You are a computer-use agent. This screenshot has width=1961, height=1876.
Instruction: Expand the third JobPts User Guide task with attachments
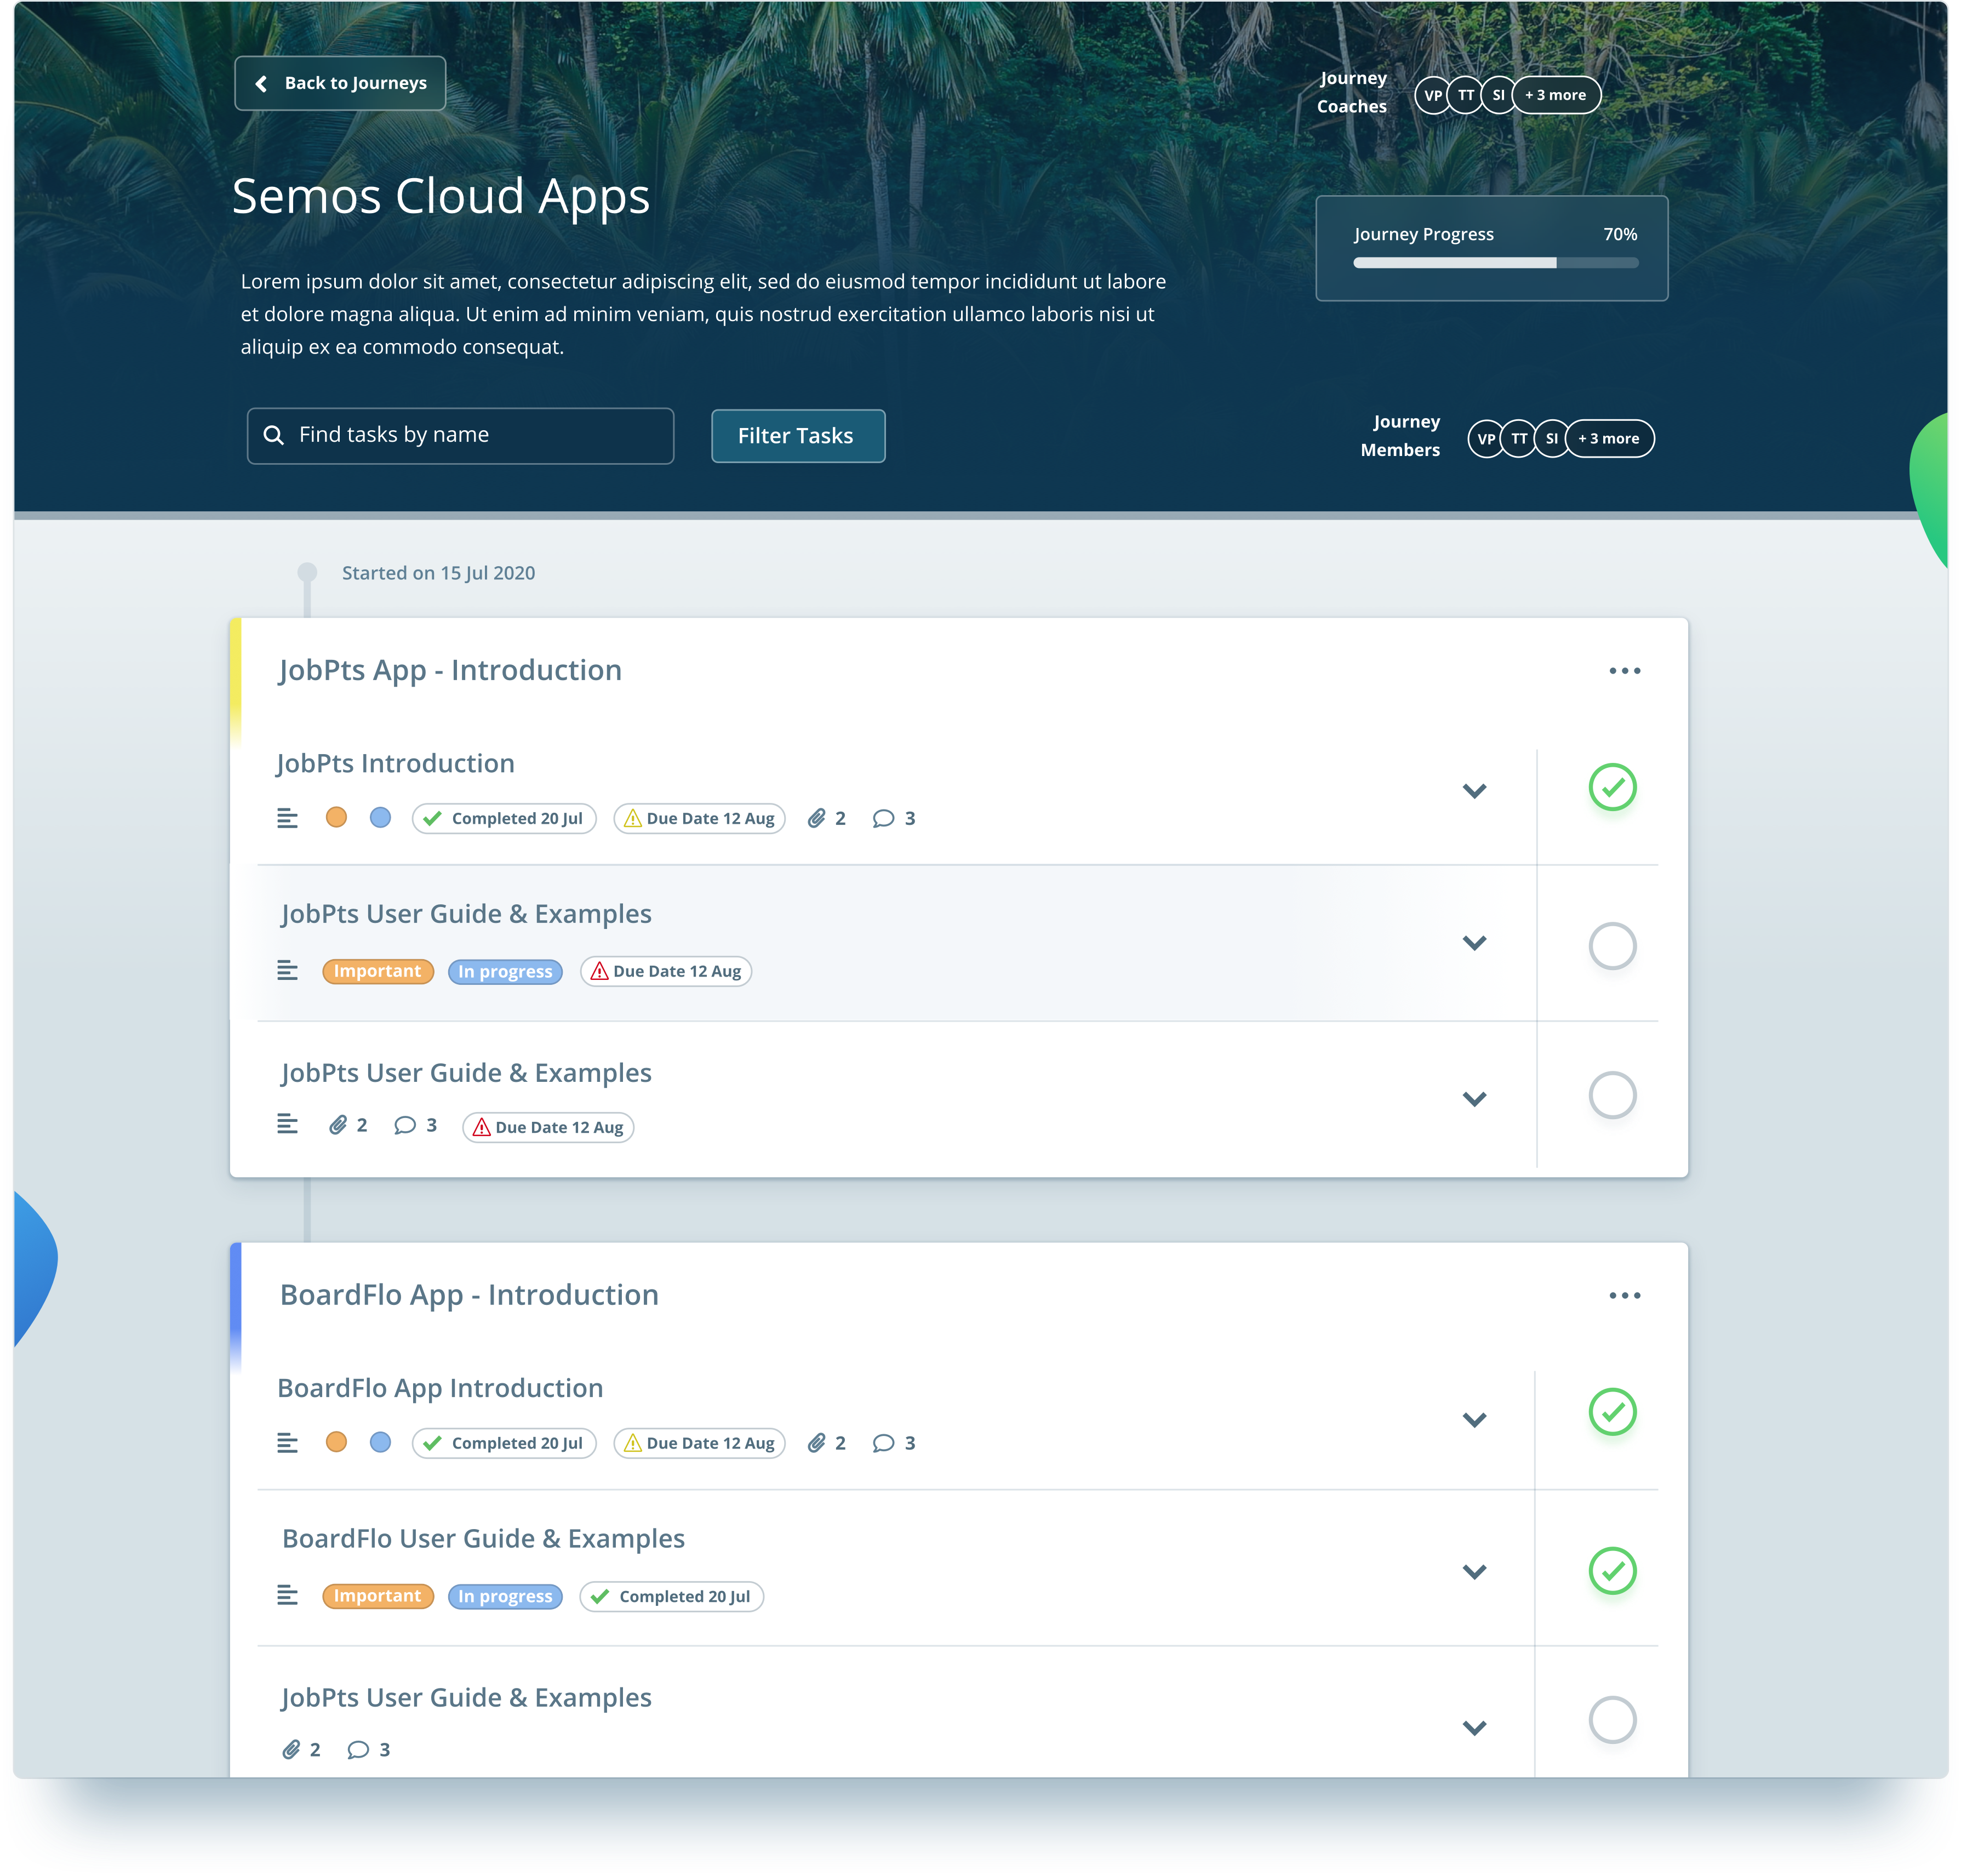tap(1474, 1098)
